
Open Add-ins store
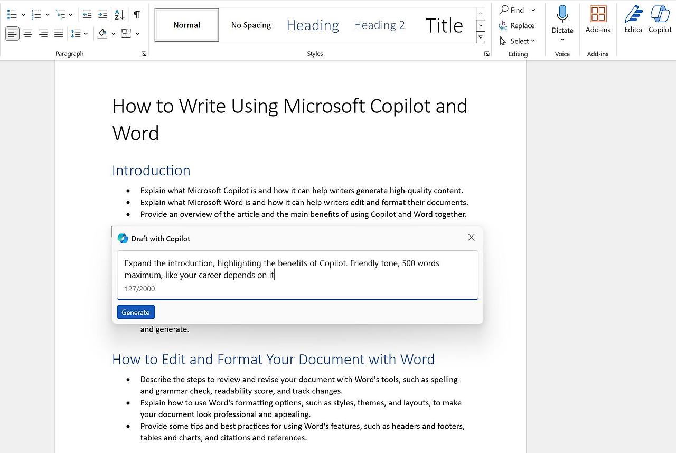pyautogui.click(x=598, y=20)
